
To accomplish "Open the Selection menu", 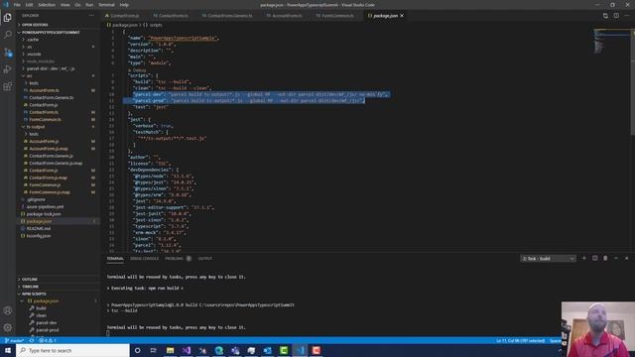I will click(x=47, y=5).
